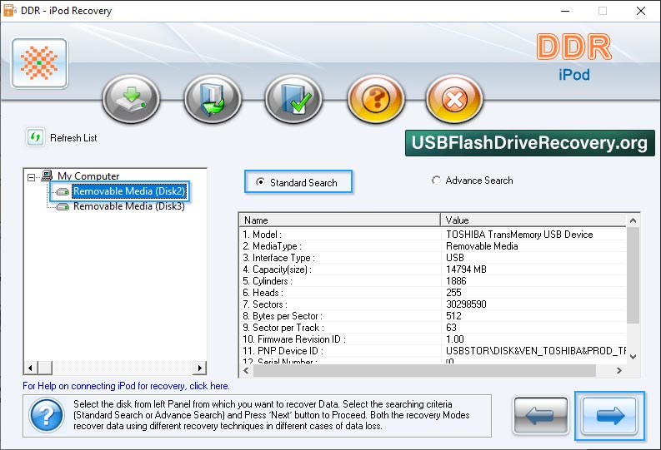Click the DDR app icon in title bar
The width and height of the screenshot is (661, 450).
10,11
